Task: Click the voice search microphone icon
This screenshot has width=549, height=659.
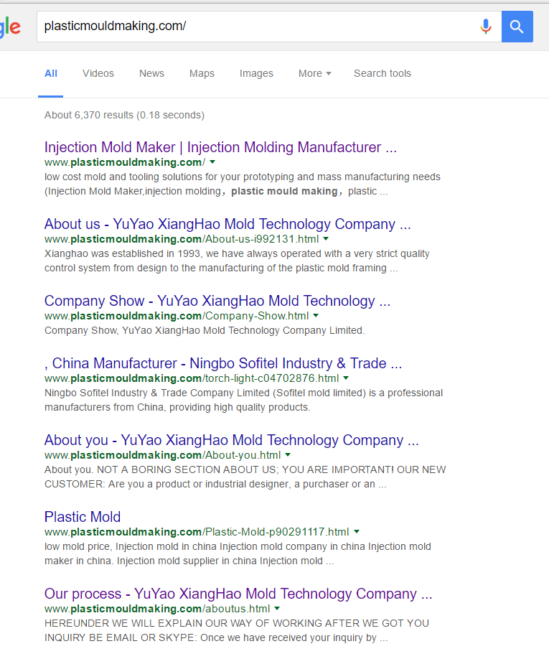Action: 486,27
